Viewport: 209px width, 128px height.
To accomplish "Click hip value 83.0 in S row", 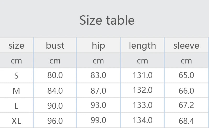I will pyautogui.click(x=98, y=75).
